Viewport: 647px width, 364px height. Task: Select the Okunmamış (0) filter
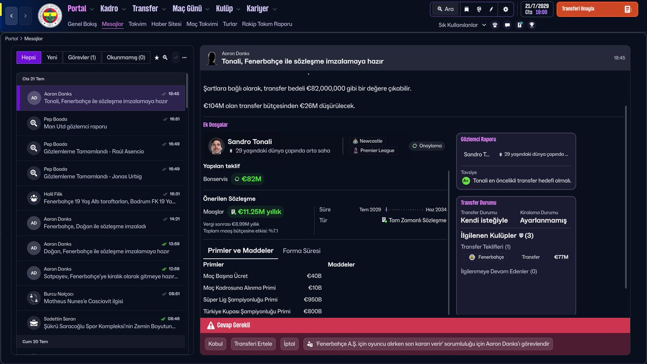(x=126, y=58)
